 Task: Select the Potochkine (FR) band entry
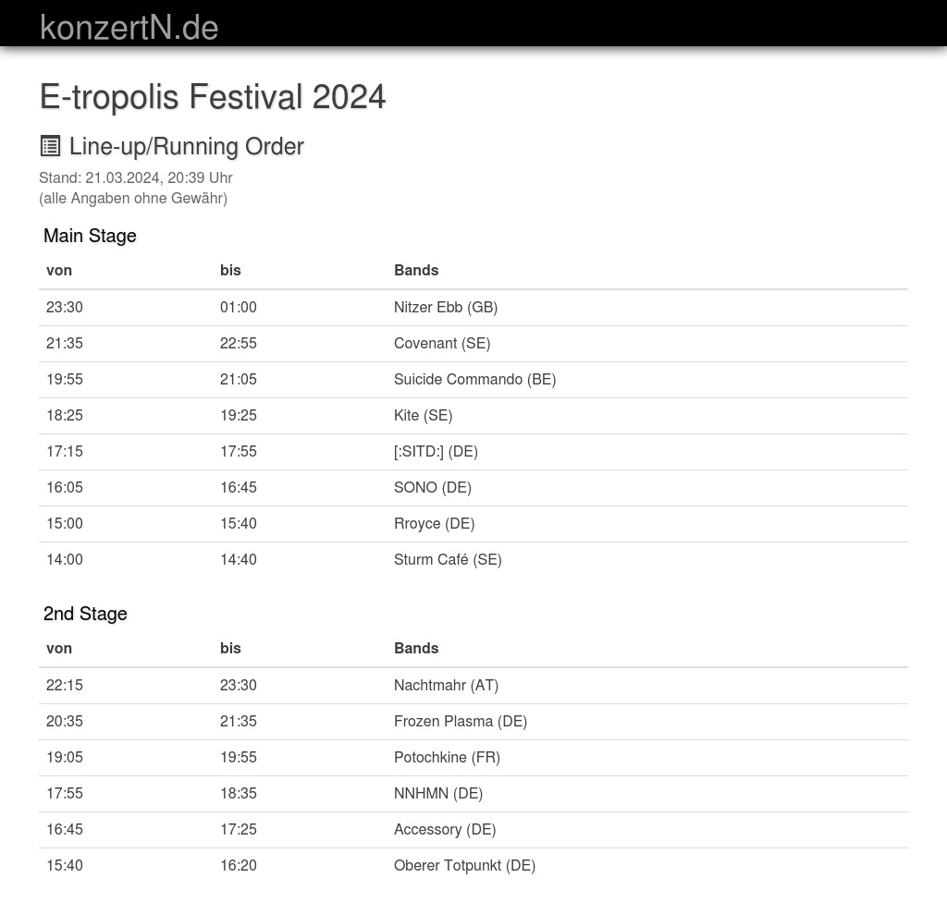point(447,758)
